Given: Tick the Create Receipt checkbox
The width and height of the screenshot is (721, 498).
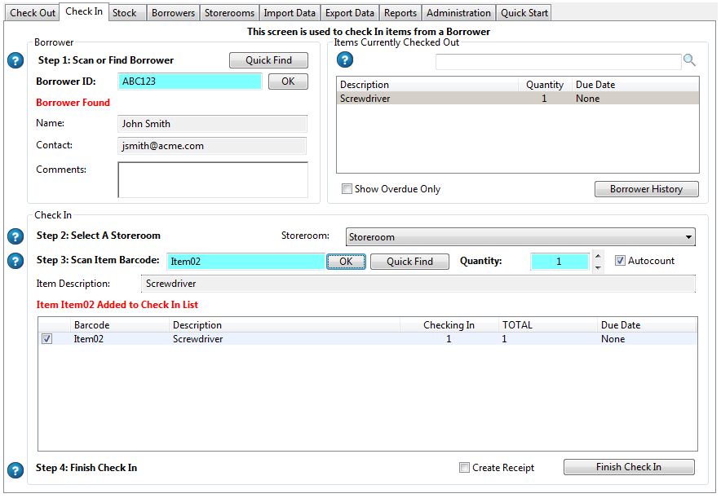Looking at the screenshot, I should (x=465, y=468).
